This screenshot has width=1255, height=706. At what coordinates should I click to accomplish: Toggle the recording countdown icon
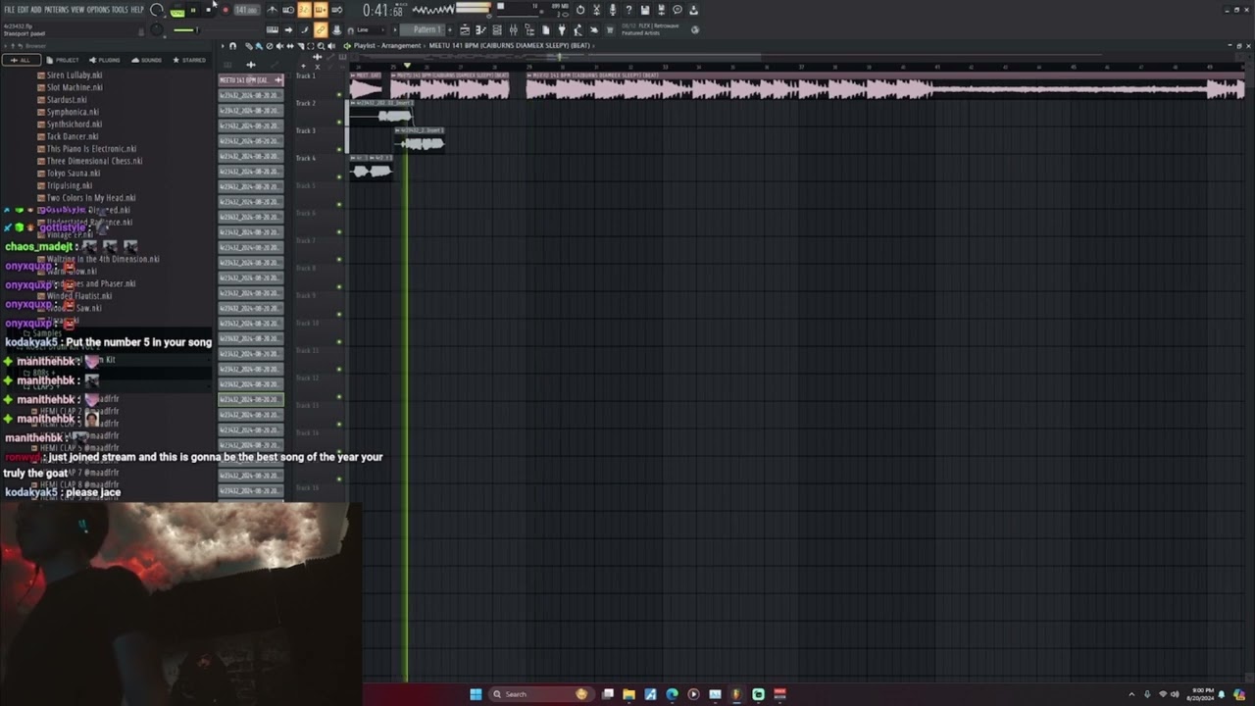point(305,10)
